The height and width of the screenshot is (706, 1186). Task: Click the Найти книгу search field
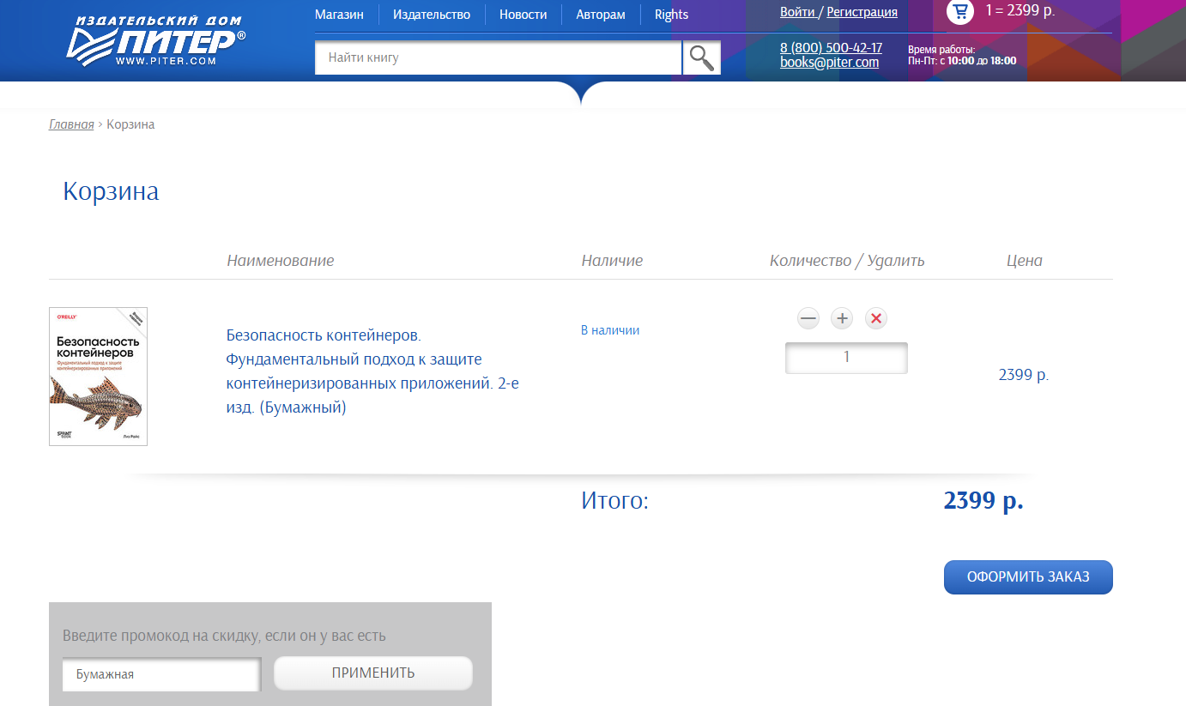point(498,57)
